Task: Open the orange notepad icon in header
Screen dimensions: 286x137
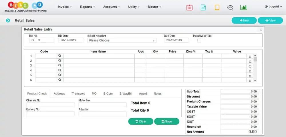Action: click(x=217, y=7)
